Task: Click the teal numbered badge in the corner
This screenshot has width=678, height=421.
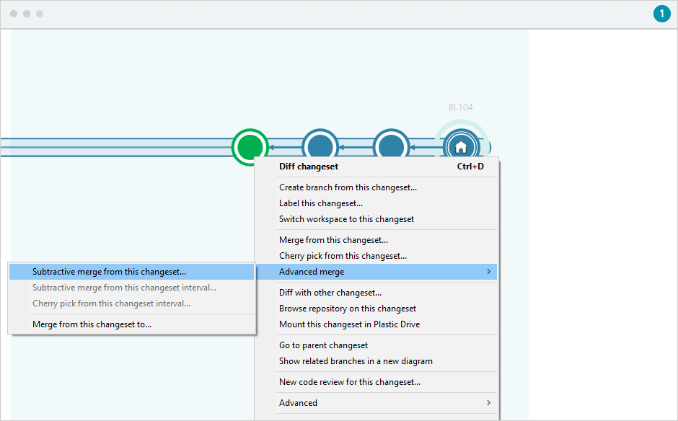Action: (x=661, y=14)
